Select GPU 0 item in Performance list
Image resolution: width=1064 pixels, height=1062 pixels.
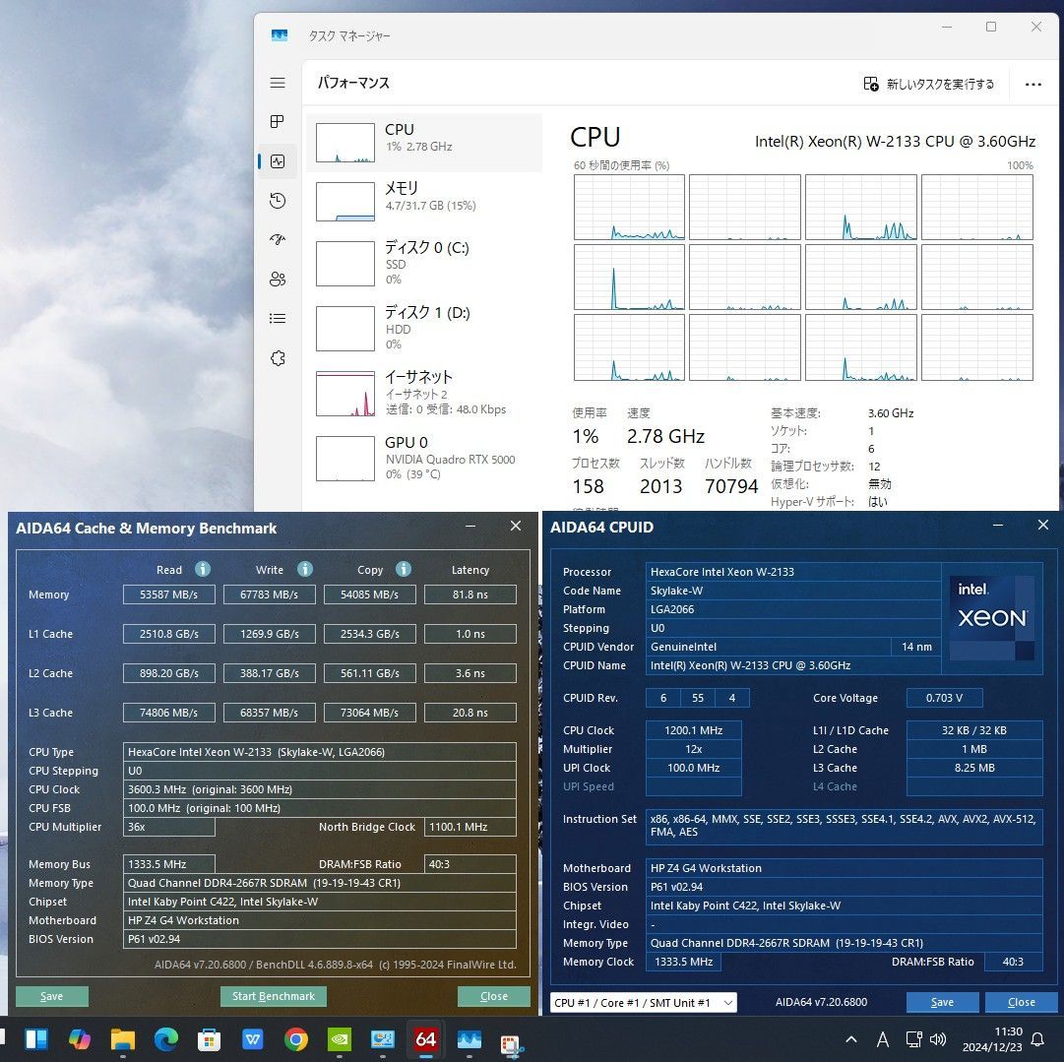coord(424,458)
